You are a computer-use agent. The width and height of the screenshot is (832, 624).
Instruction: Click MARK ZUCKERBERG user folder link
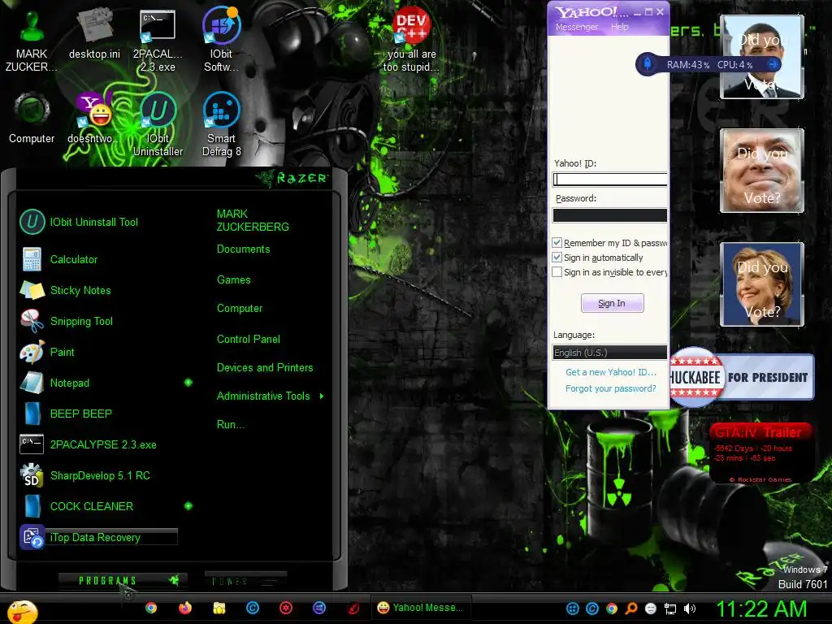coord(253,220)
